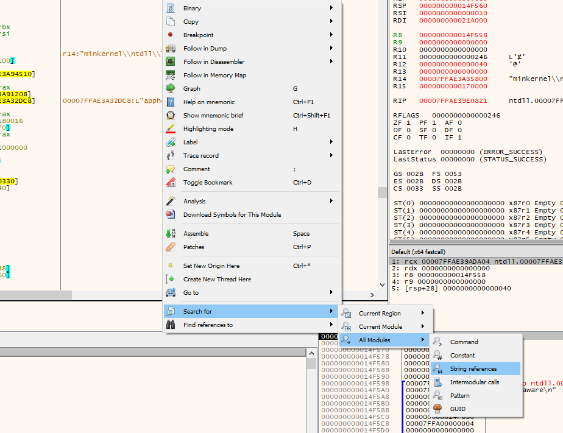Click the Go to car icon
The width and height of the screenshot is (563, 433).
(x=171, y=292)
